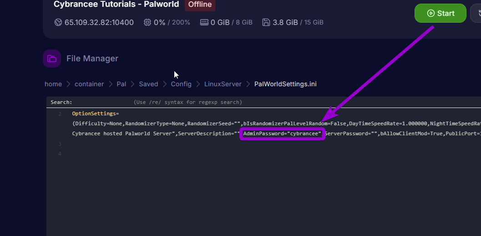
Task: Click the globe icon beside server IP address
Action: 58,22
